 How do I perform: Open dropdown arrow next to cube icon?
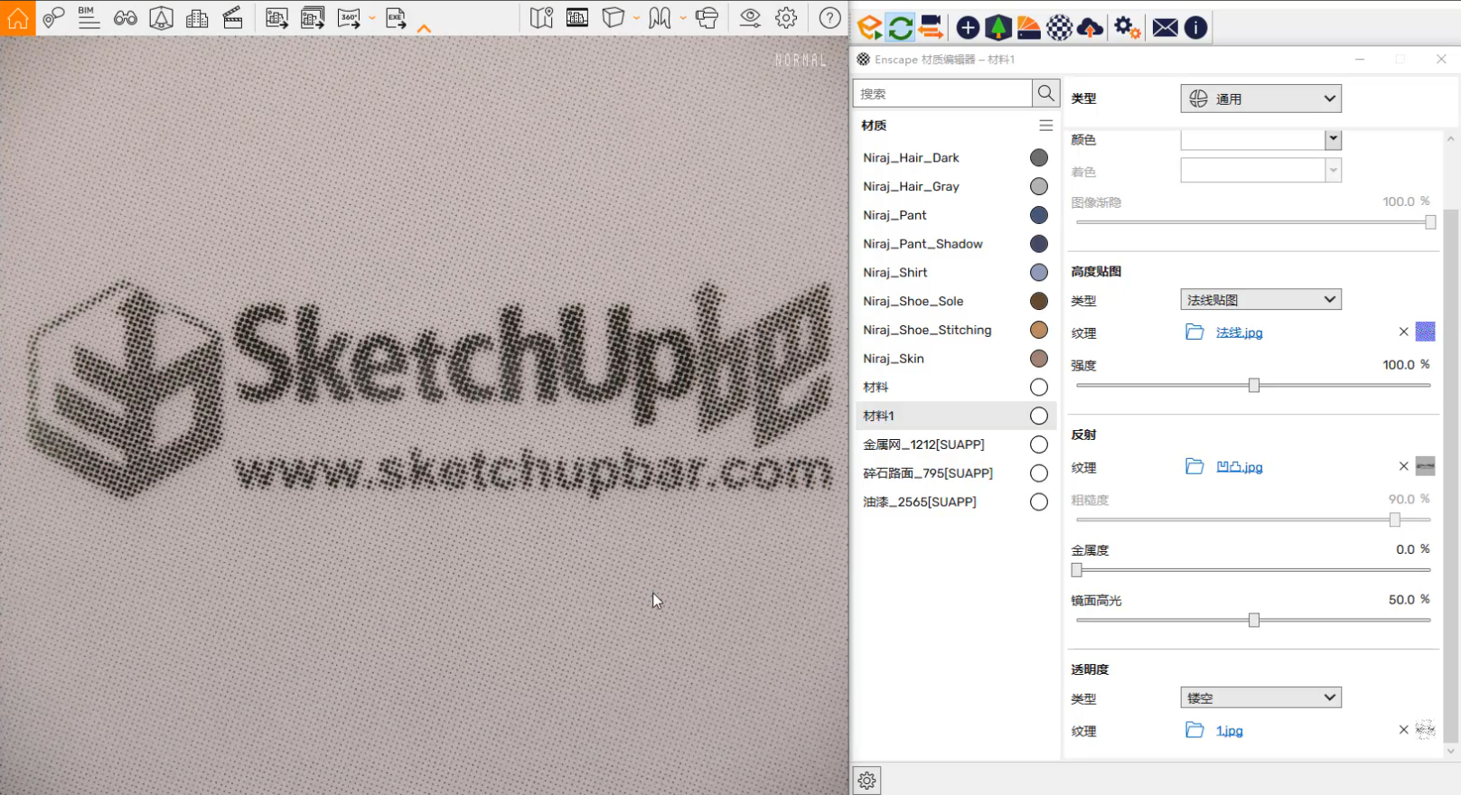click(637, 18)
